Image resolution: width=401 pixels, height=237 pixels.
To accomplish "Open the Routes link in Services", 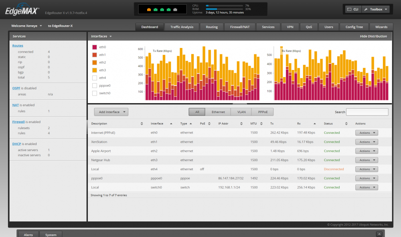I will click(x=18, y=46).
